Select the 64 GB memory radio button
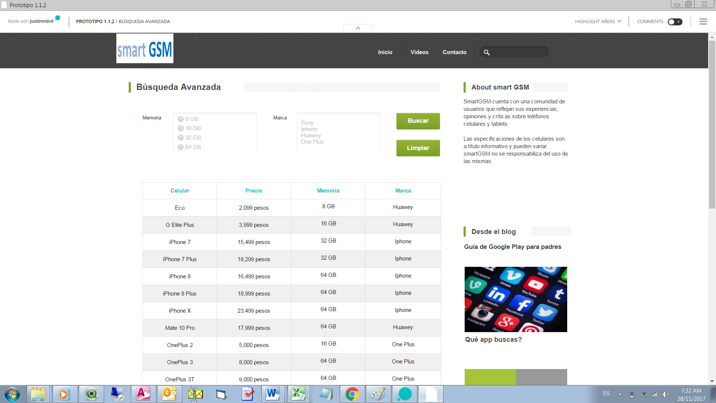This screenshot has width=716, height=403. pos(181,147)
